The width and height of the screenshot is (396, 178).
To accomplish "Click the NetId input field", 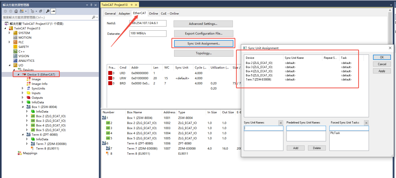I will 148,23.
